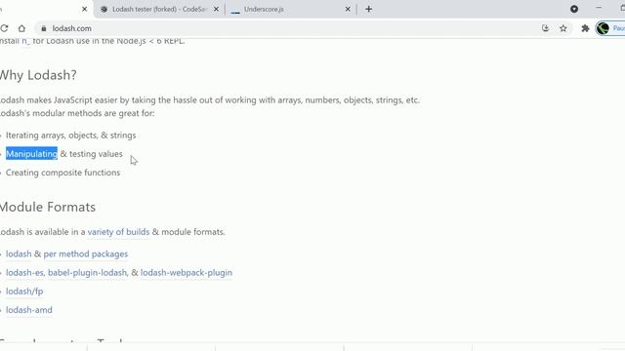This screenshot has height=351, width=625.
Task: Open the lodash-webpack-plugin link
Action: [x=187, y=273]
